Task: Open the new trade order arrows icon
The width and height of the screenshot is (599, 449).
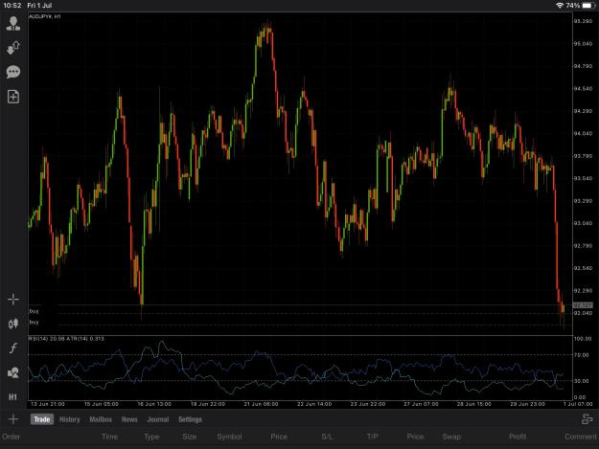Action: click(13, 48)
